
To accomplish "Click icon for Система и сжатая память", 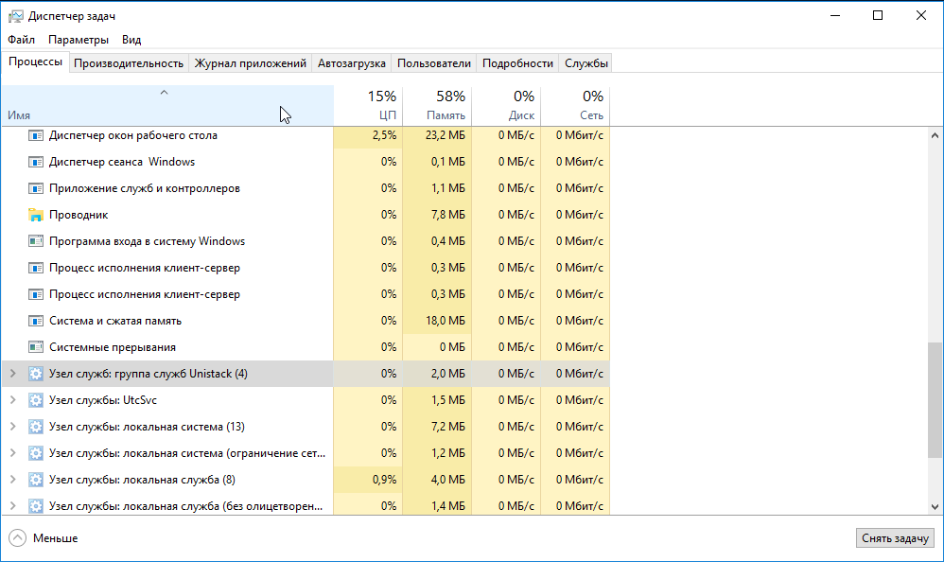I will coord(36,321).
